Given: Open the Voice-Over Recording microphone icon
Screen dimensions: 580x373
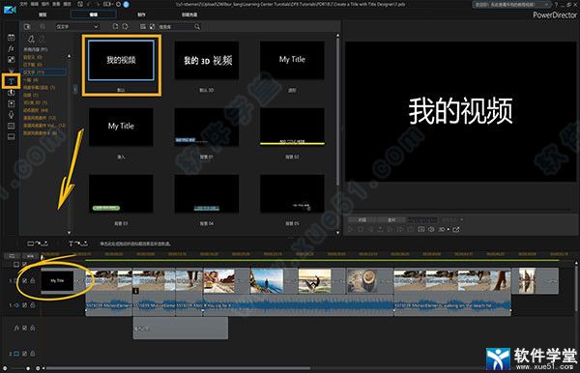Looking at the screenshot, I should (11, 115).
